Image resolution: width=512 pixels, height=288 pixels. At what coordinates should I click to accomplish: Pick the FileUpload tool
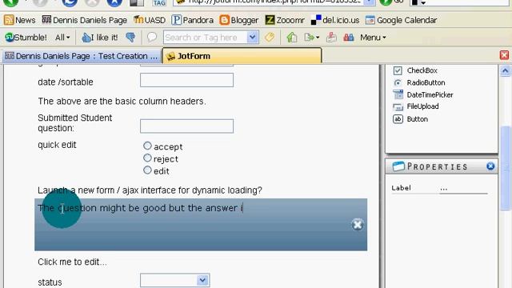click(416, 106)
